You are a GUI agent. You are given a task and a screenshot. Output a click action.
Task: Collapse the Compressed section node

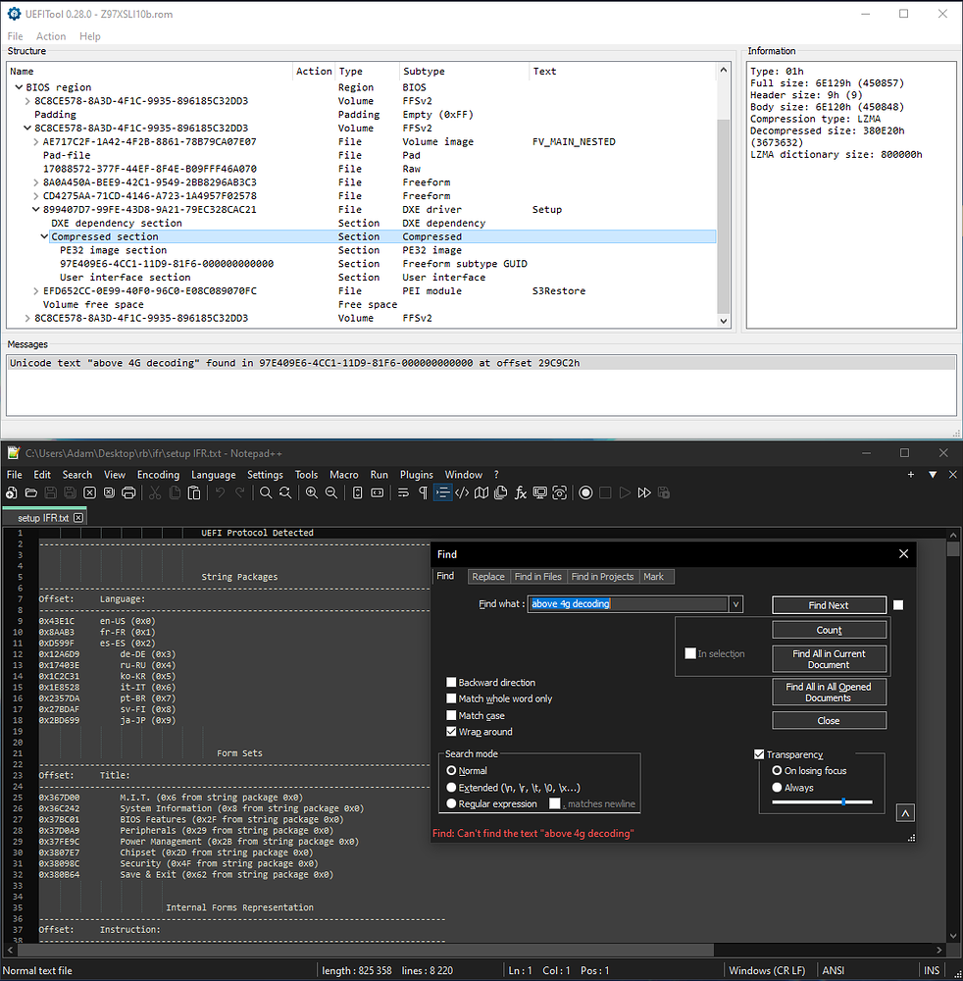click(x=44, y=236)
